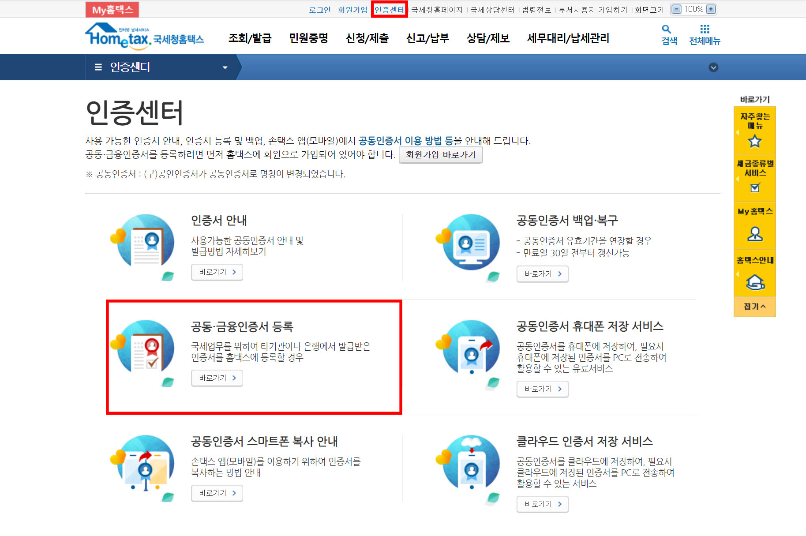Click the 로그인 link
The image size is (806, 536).
tap(320, 10)
